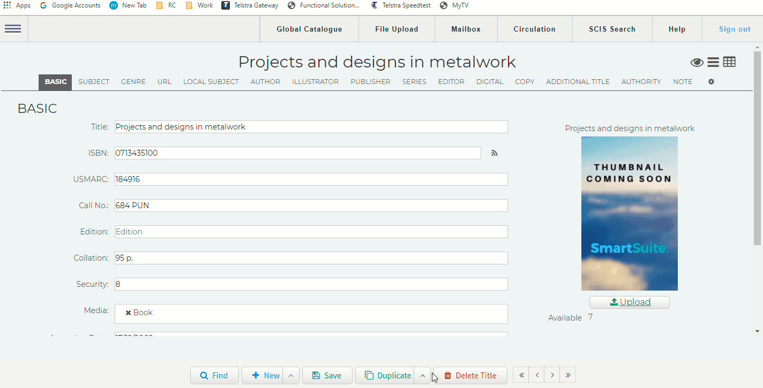Screen dimensions: 763x388
Task: Open the AUTHOR tab
Action: (265, 82)
